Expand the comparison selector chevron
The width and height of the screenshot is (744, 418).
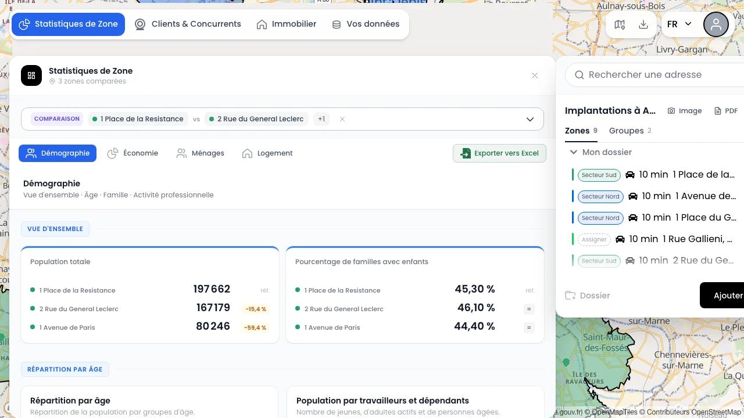pos(530,119)
